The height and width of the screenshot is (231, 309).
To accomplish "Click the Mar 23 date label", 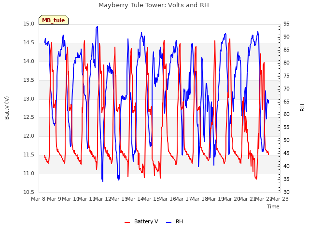I will click(280, 199).
